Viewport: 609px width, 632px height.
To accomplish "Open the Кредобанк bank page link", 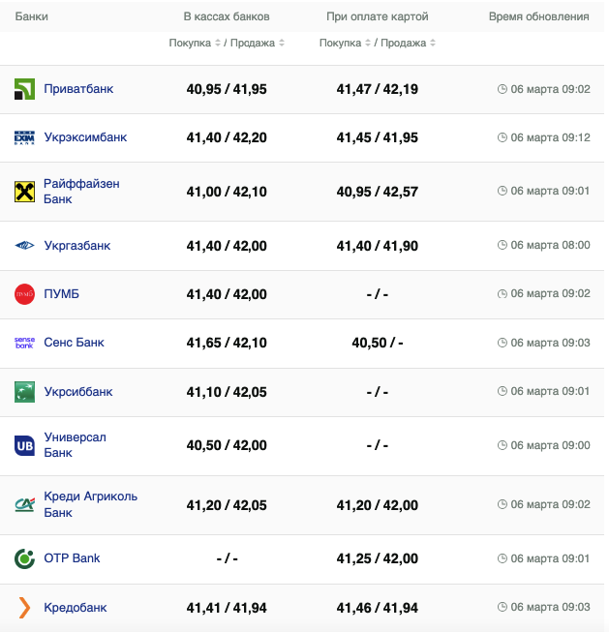I will tap(76, 608).
